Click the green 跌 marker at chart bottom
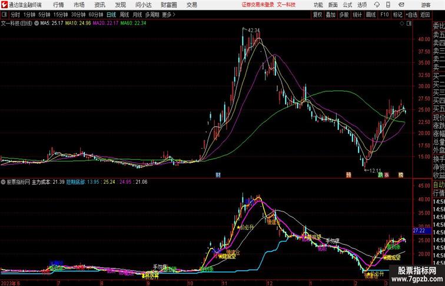The width and height of the screenshot is (445, 286). 380,175
